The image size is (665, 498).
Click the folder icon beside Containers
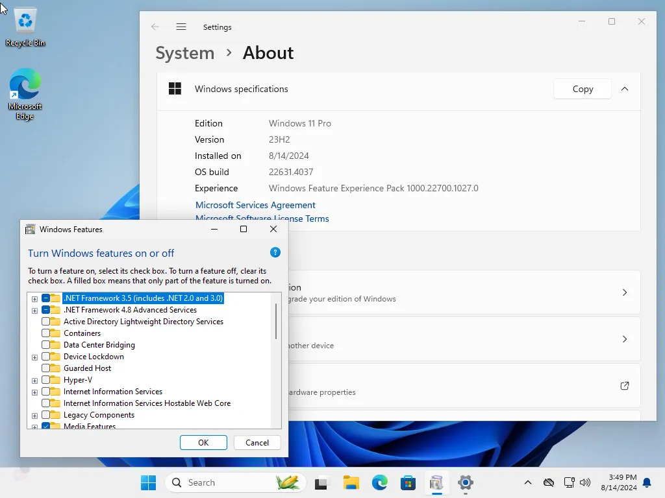tap(55, 333)
